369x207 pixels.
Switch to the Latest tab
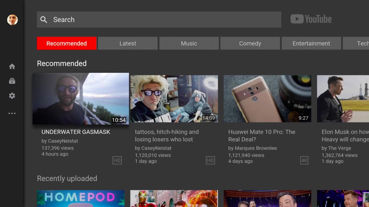[x=128, y=43]
